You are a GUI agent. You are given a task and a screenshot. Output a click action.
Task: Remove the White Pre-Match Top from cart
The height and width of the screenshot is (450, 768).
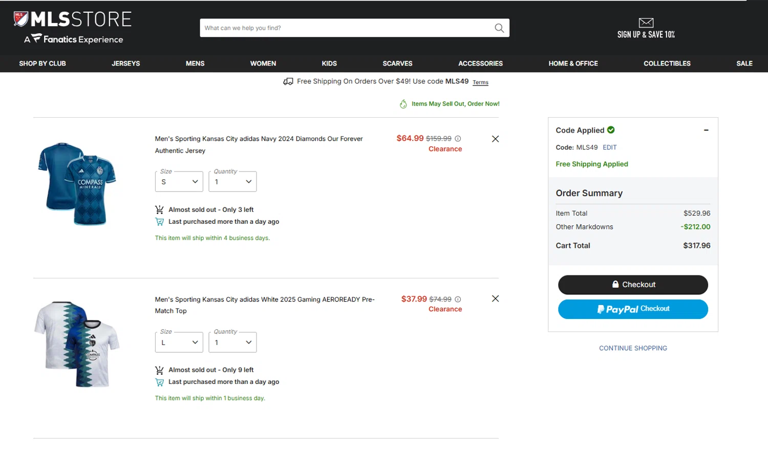click(x=495, y=298)
